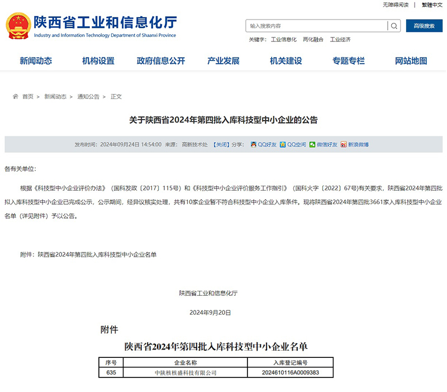Open the 机构设置 navigation menu

[x=98, y=61]
